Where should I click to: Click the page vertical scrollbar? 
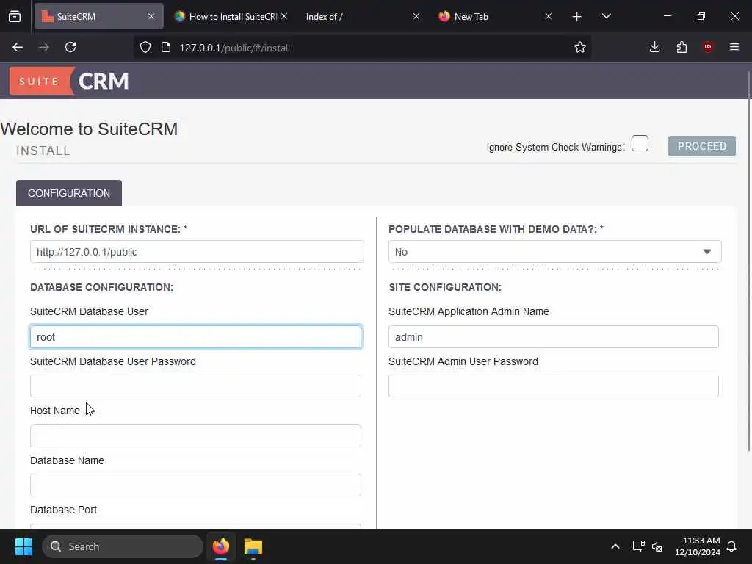click(x=749, y=261)
